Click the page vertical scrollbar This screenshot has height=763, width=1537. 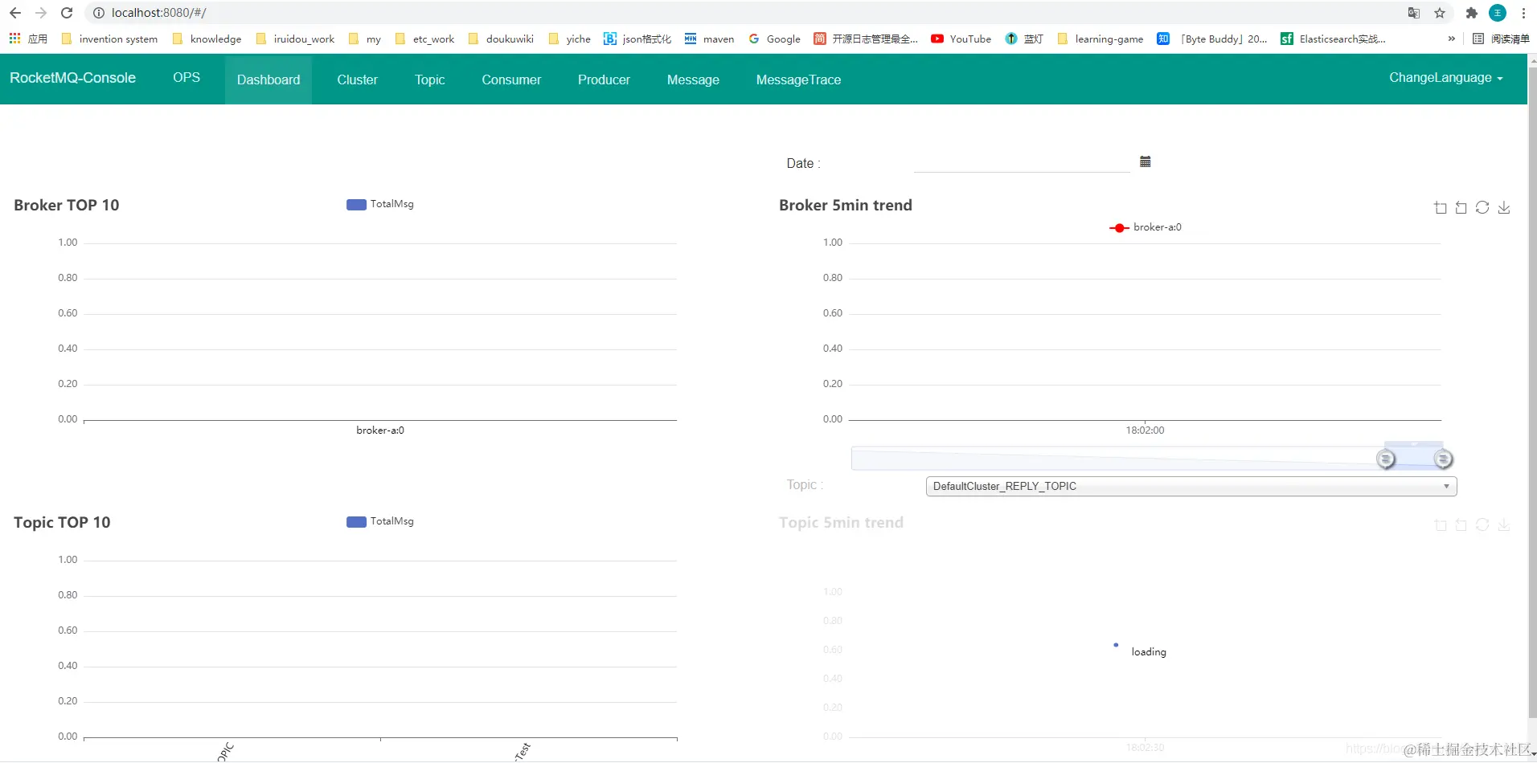1532,394
